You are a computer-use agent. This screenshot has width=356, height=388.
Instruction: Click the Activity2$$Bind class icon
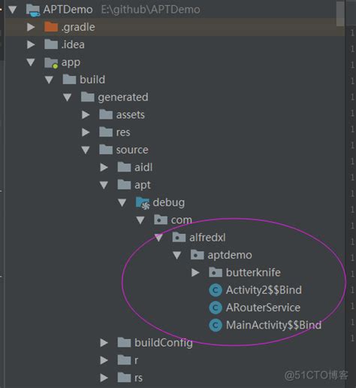(216, 290)
